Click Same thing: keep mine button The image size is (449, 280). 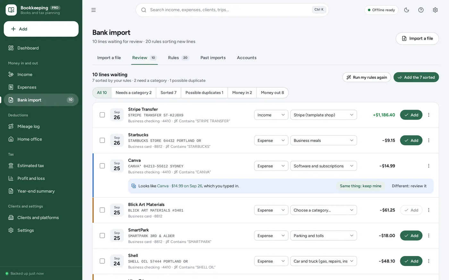click(360, 186)
